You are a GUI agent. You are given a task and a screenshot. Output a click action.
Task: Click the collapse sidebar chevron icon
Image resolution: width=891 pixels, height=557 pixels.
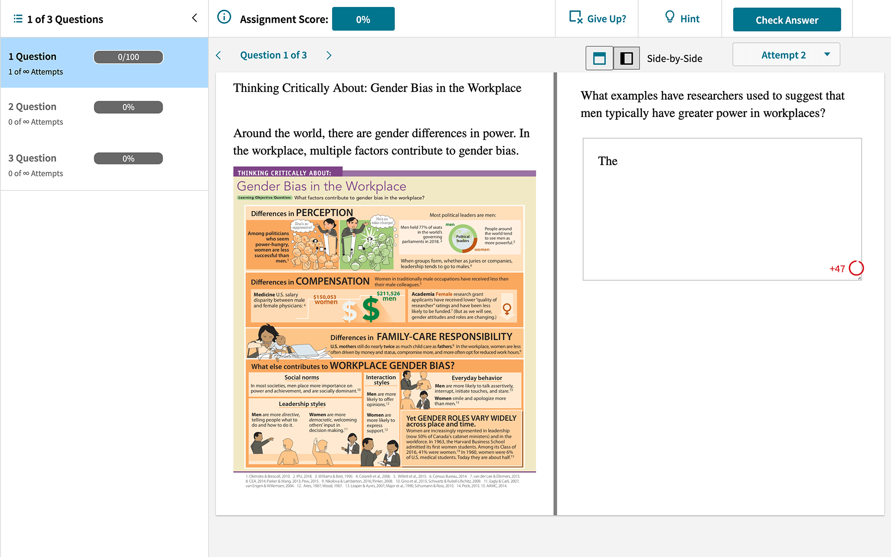click(x=194, y=18)
